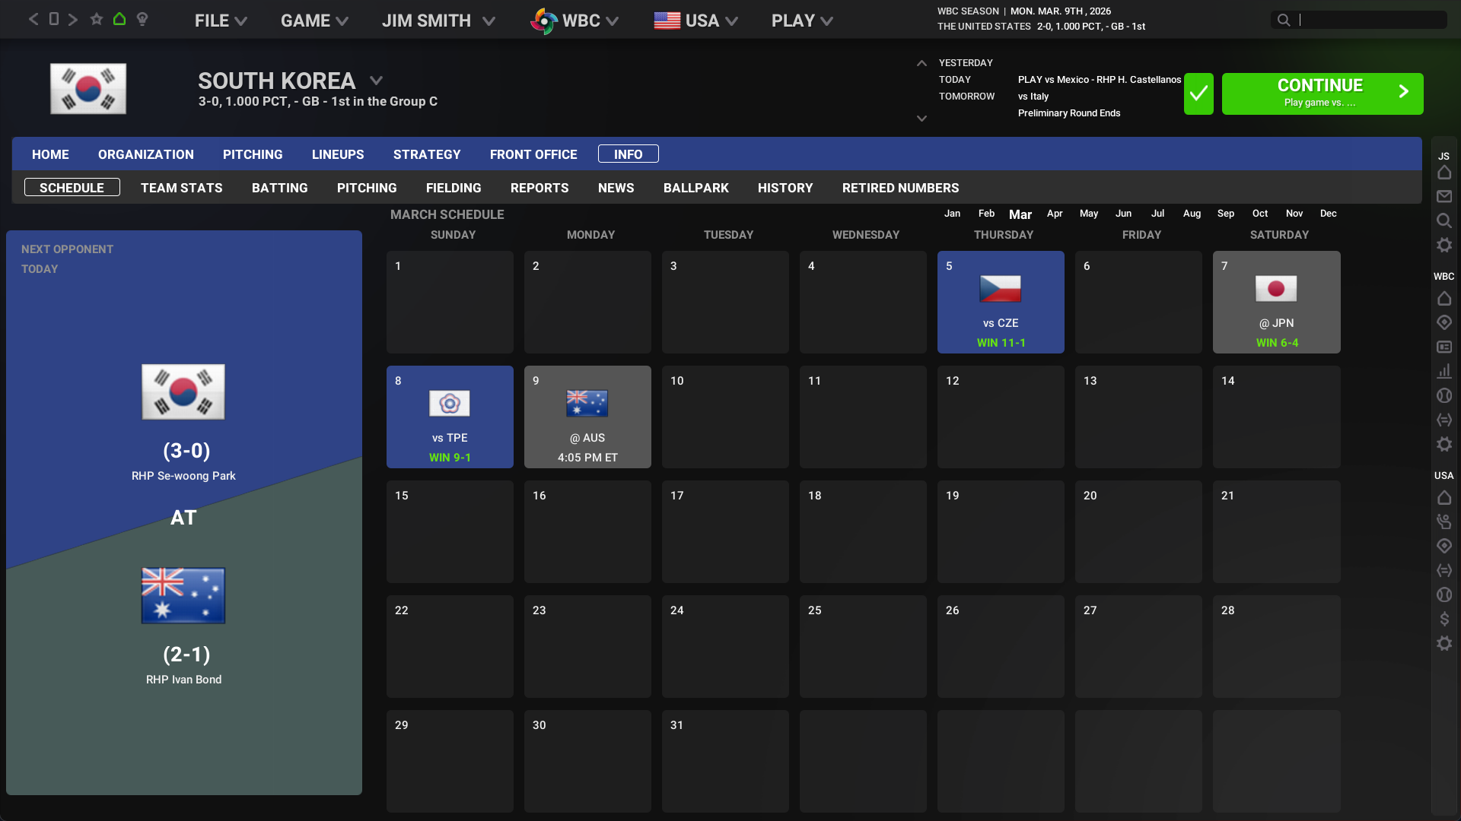Click the USA finances dollar icon
1461x821 pixels.
coord(1443,619)
